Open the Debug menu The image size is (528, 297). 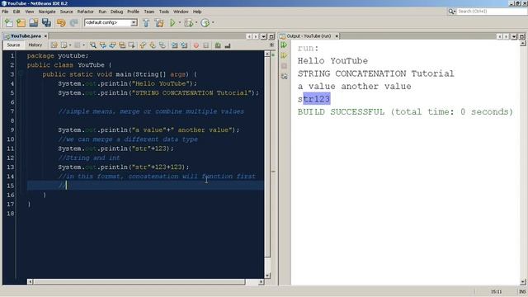(x=116, y=12)
